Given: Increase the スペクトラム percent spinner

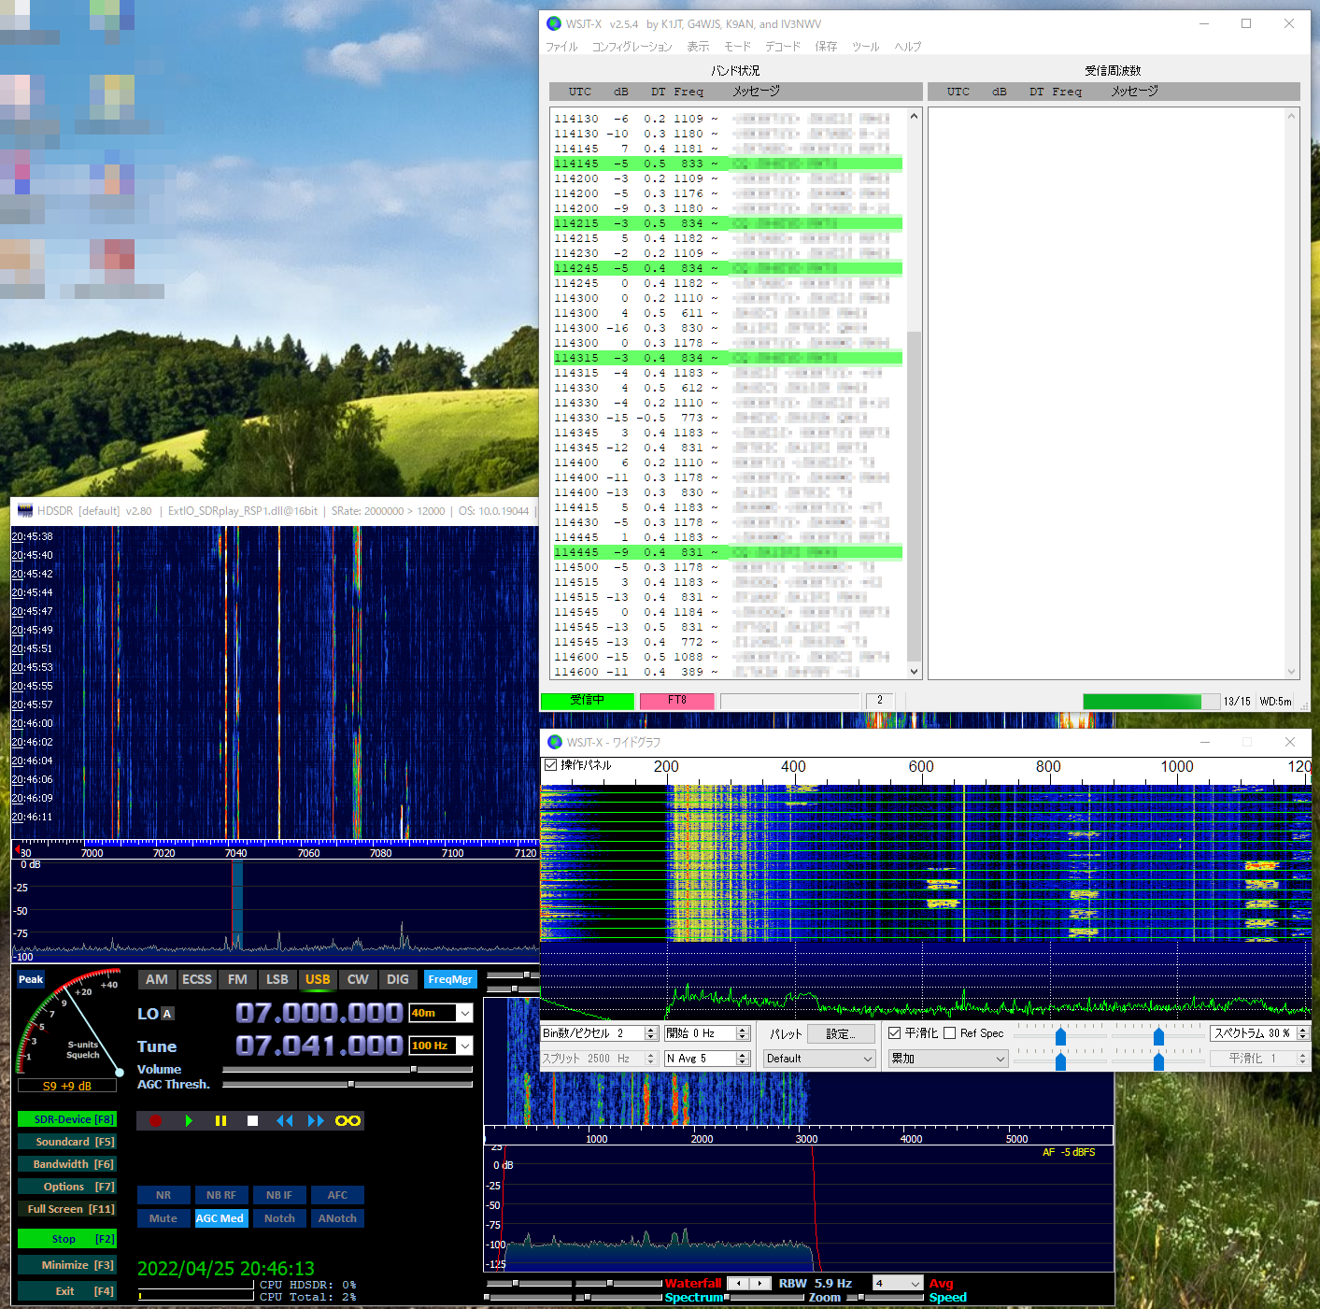Looking at the screenshot, I should [1303, 1030].
